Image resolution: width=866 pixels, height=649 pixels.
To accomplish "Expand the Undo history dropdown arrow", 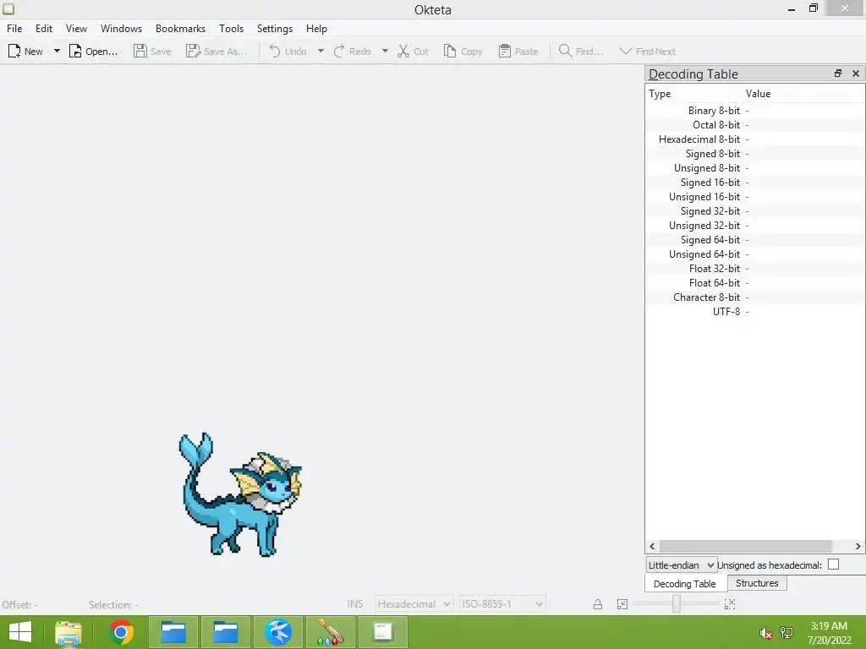I will (321, 52).
